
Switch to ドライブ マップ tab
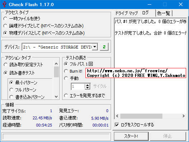tap(126, 13)
